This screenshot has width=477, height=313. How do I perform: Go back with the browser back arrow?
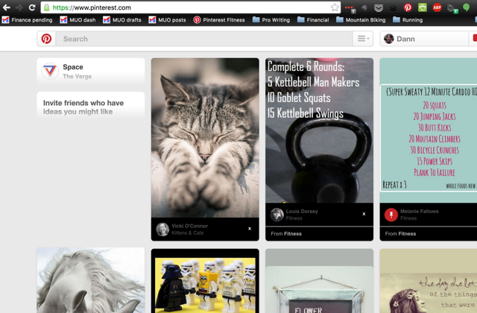point(7,7)
